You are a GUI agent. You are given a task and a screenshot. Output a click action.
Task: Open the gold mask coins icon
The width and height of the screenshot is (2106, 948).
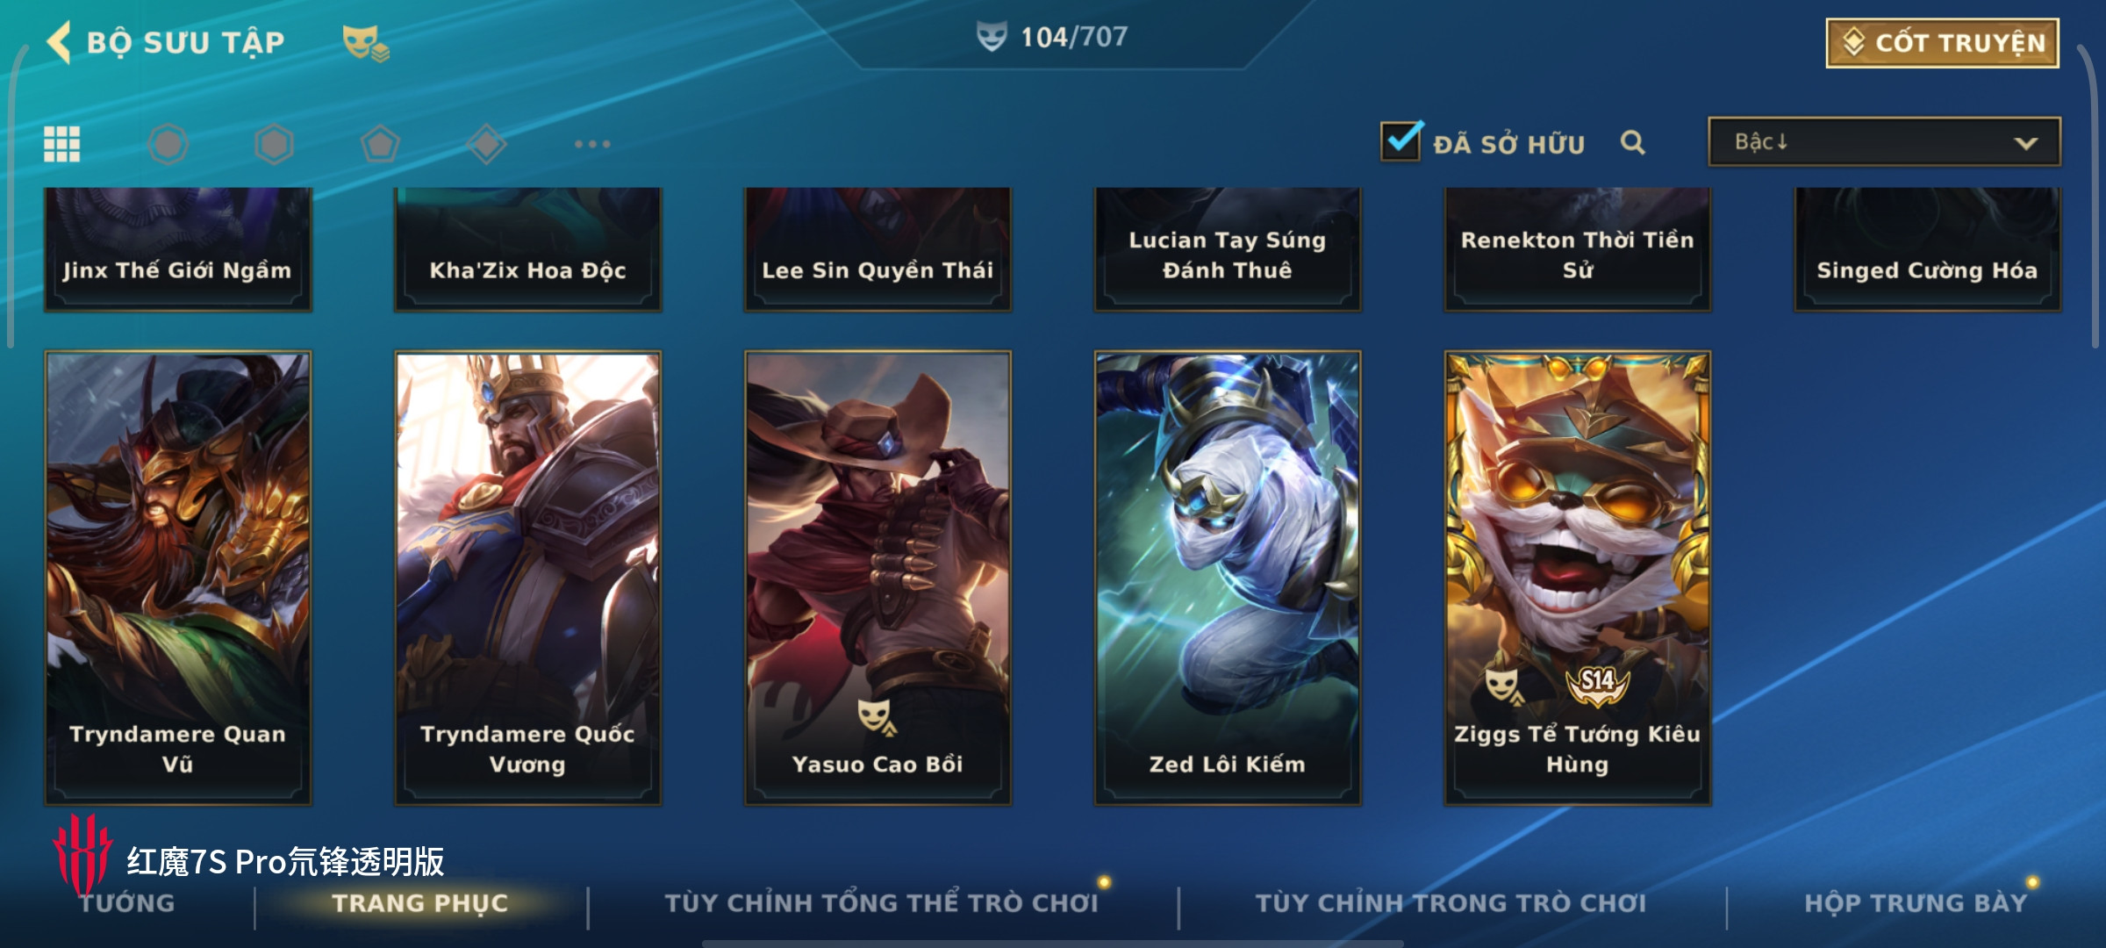(365, 43)
